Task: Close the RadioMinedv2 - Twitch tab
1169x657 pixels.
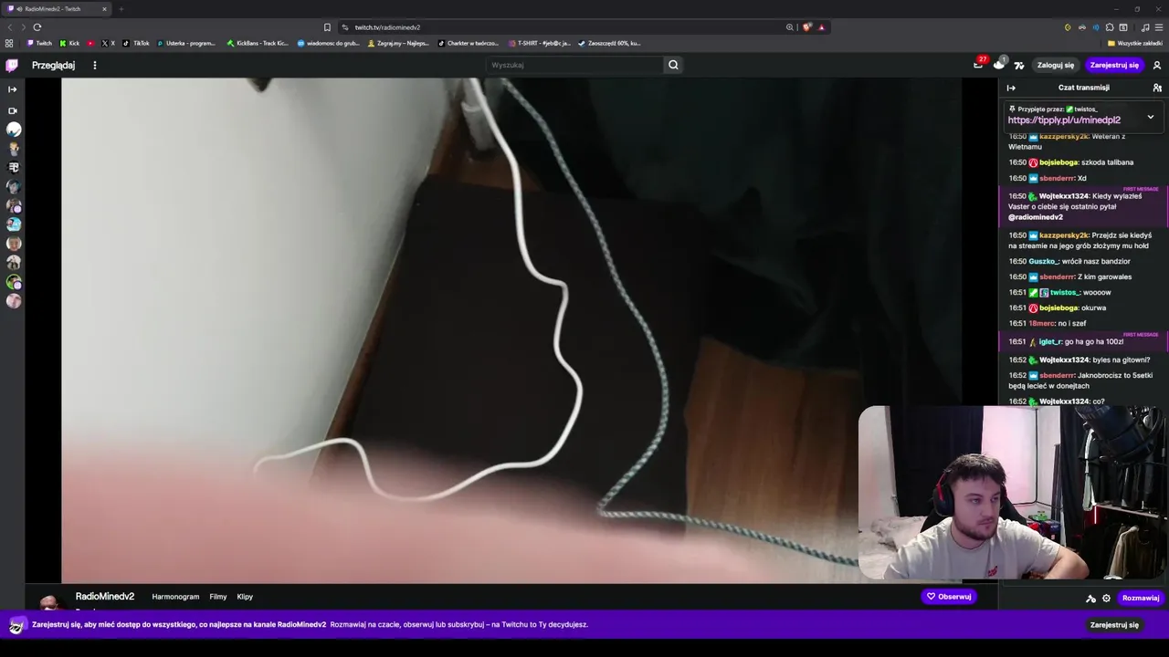Action: (104, 9)
